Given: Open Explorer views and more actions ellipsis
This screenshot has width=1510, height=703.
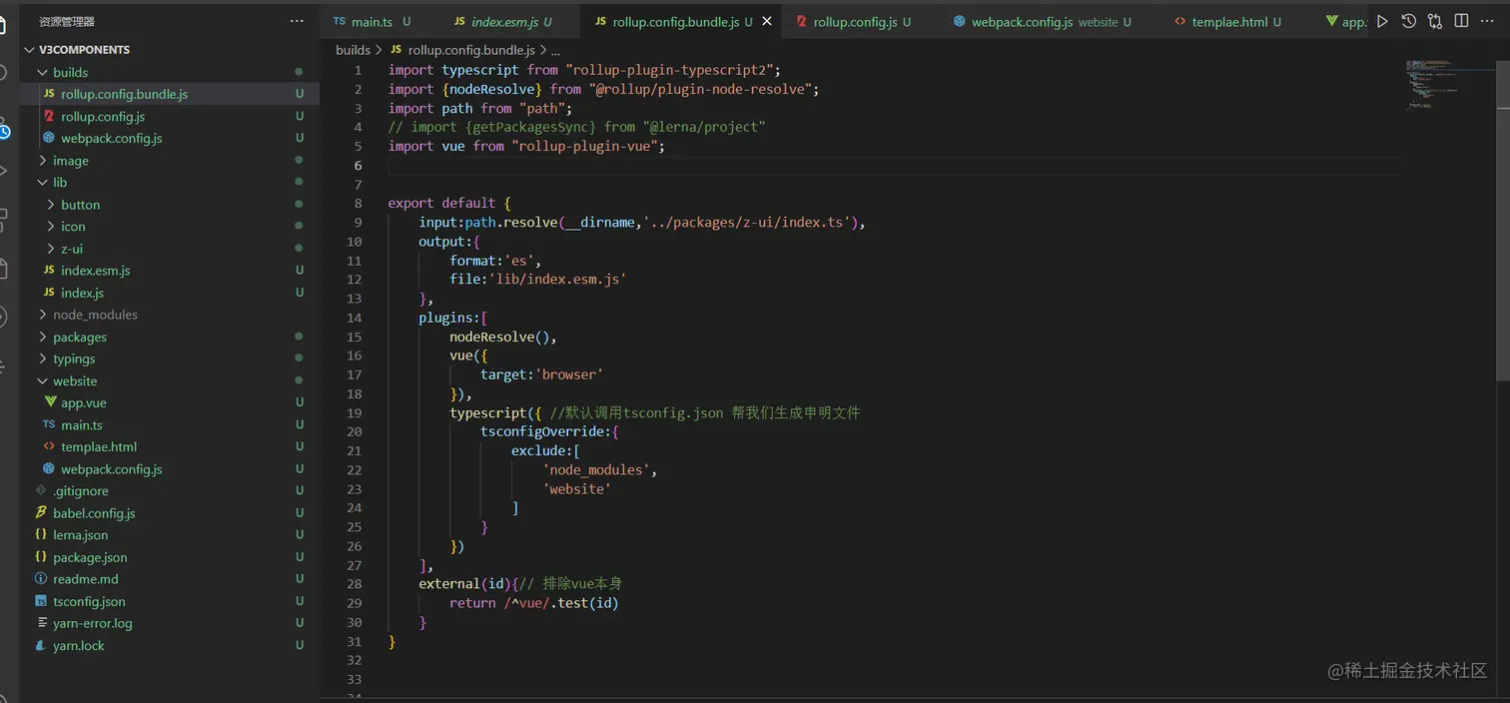Looking at the screenshot, I should coord(297,21).
